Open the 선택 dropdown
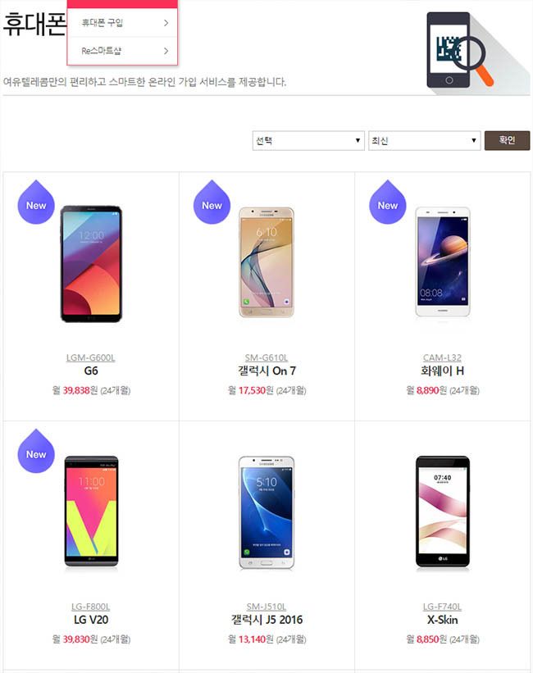The image size is (533, 673). pos(308,140)
